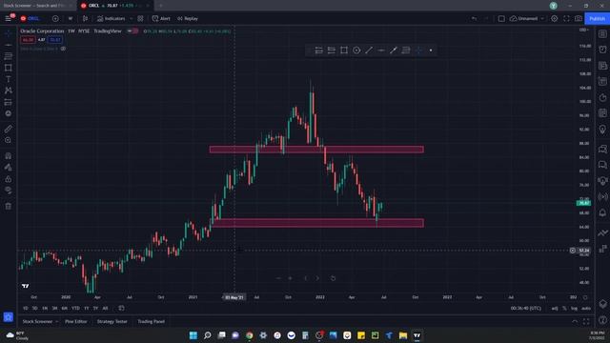Select the patterns tool

9,91
